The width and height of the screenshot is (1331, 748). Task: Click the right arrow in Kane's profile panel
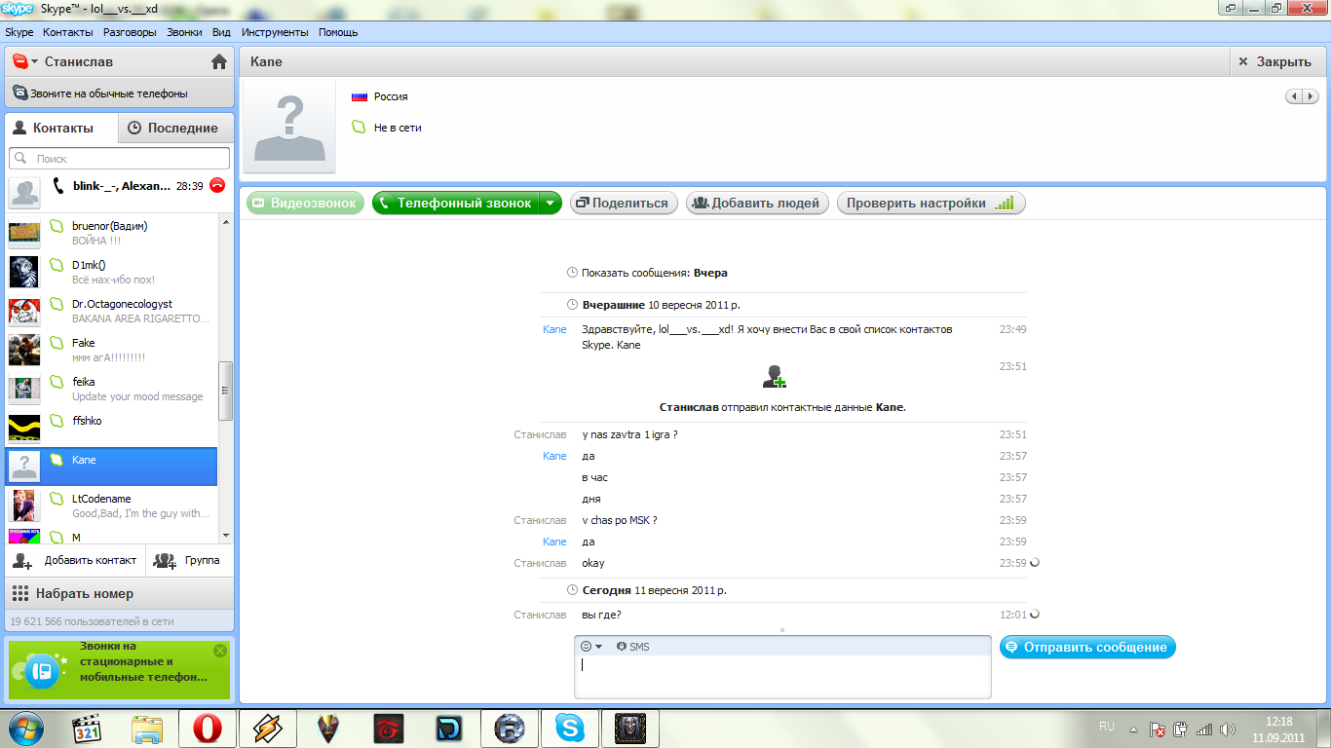click(x=1311, y=96)
